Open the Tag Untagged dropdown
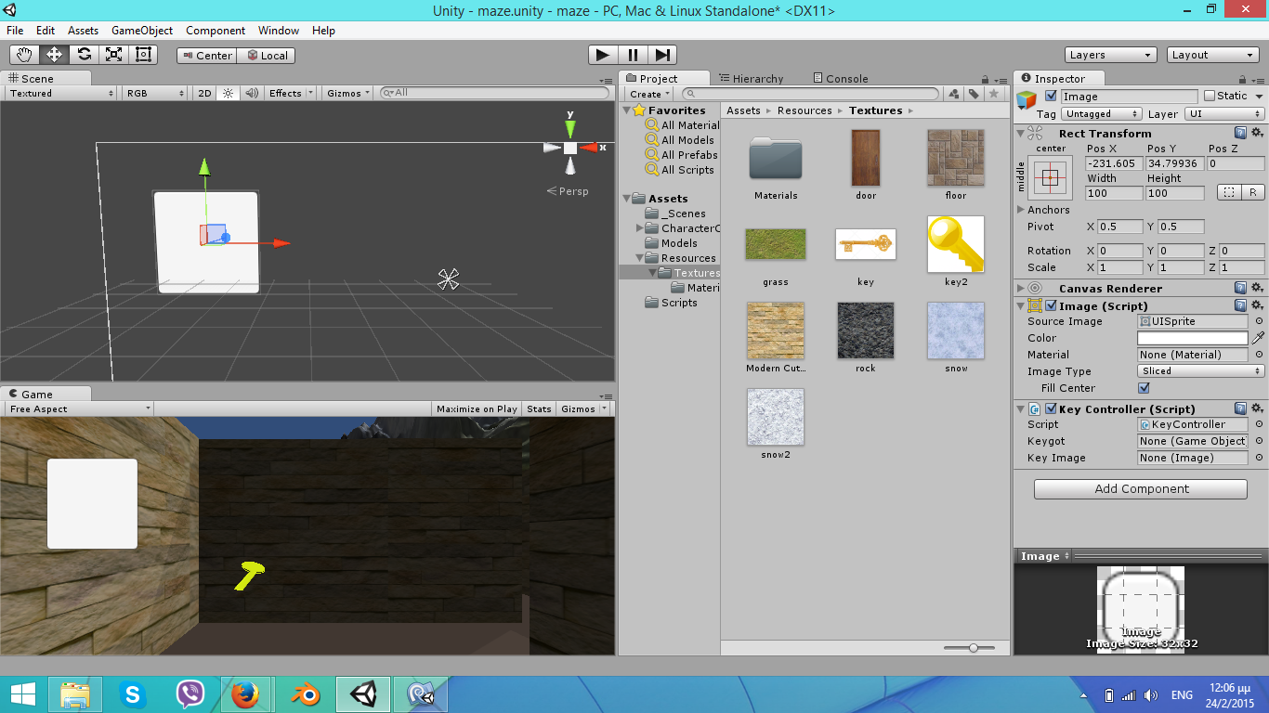The width and height of the screenshot is (1269, 713). click(1100, 114)
